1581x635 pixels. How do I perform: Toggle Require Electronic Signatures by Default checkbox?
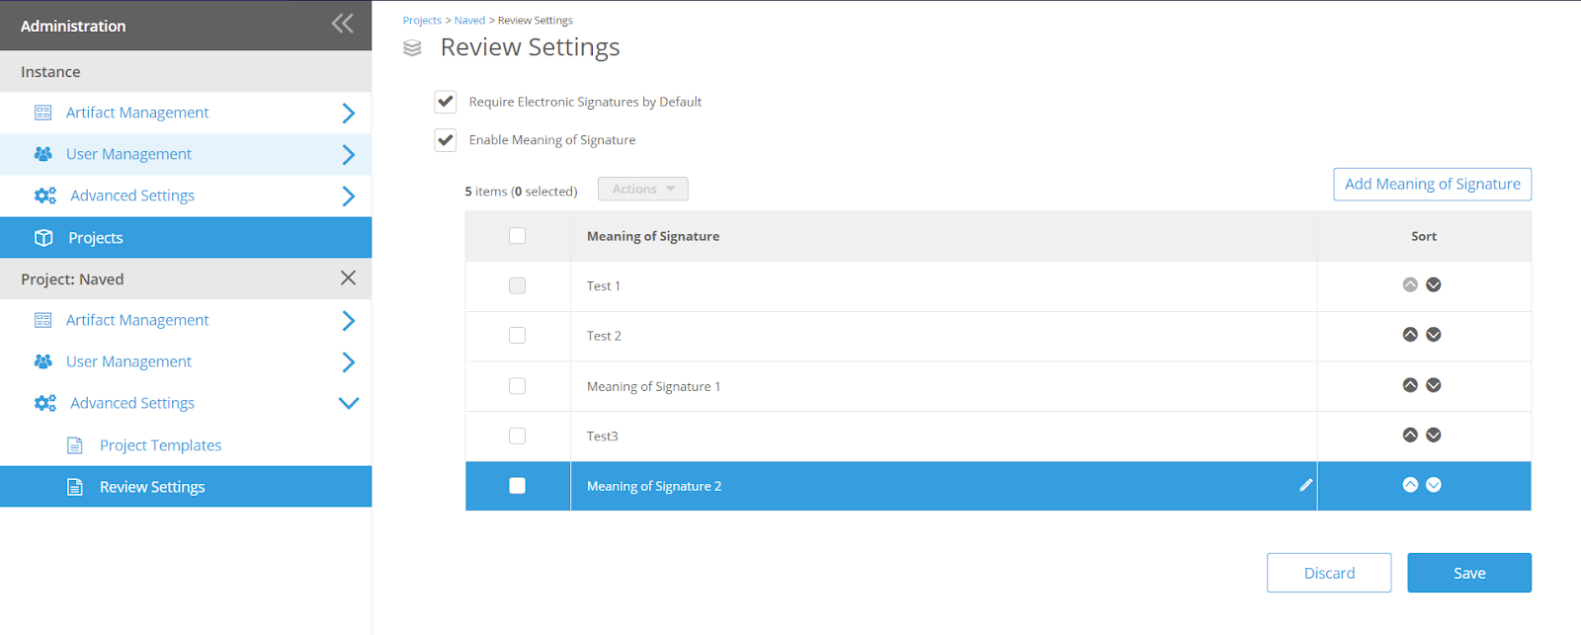pyautogui.click(x=446, y=102)
